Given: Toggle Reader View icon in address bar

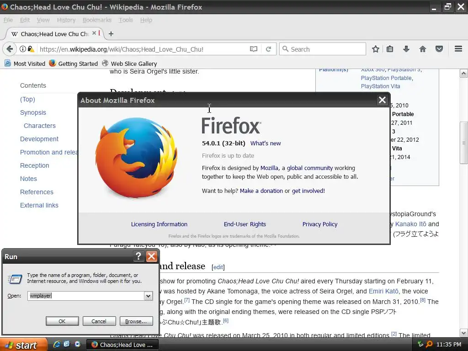Looking at the screenshot, I should pos(253,49).
